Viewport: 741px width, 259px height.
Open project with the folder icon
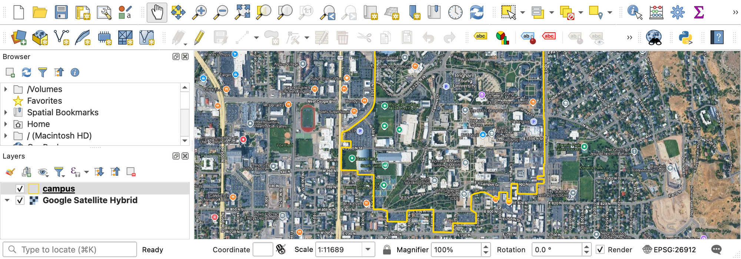coord(40,12)
